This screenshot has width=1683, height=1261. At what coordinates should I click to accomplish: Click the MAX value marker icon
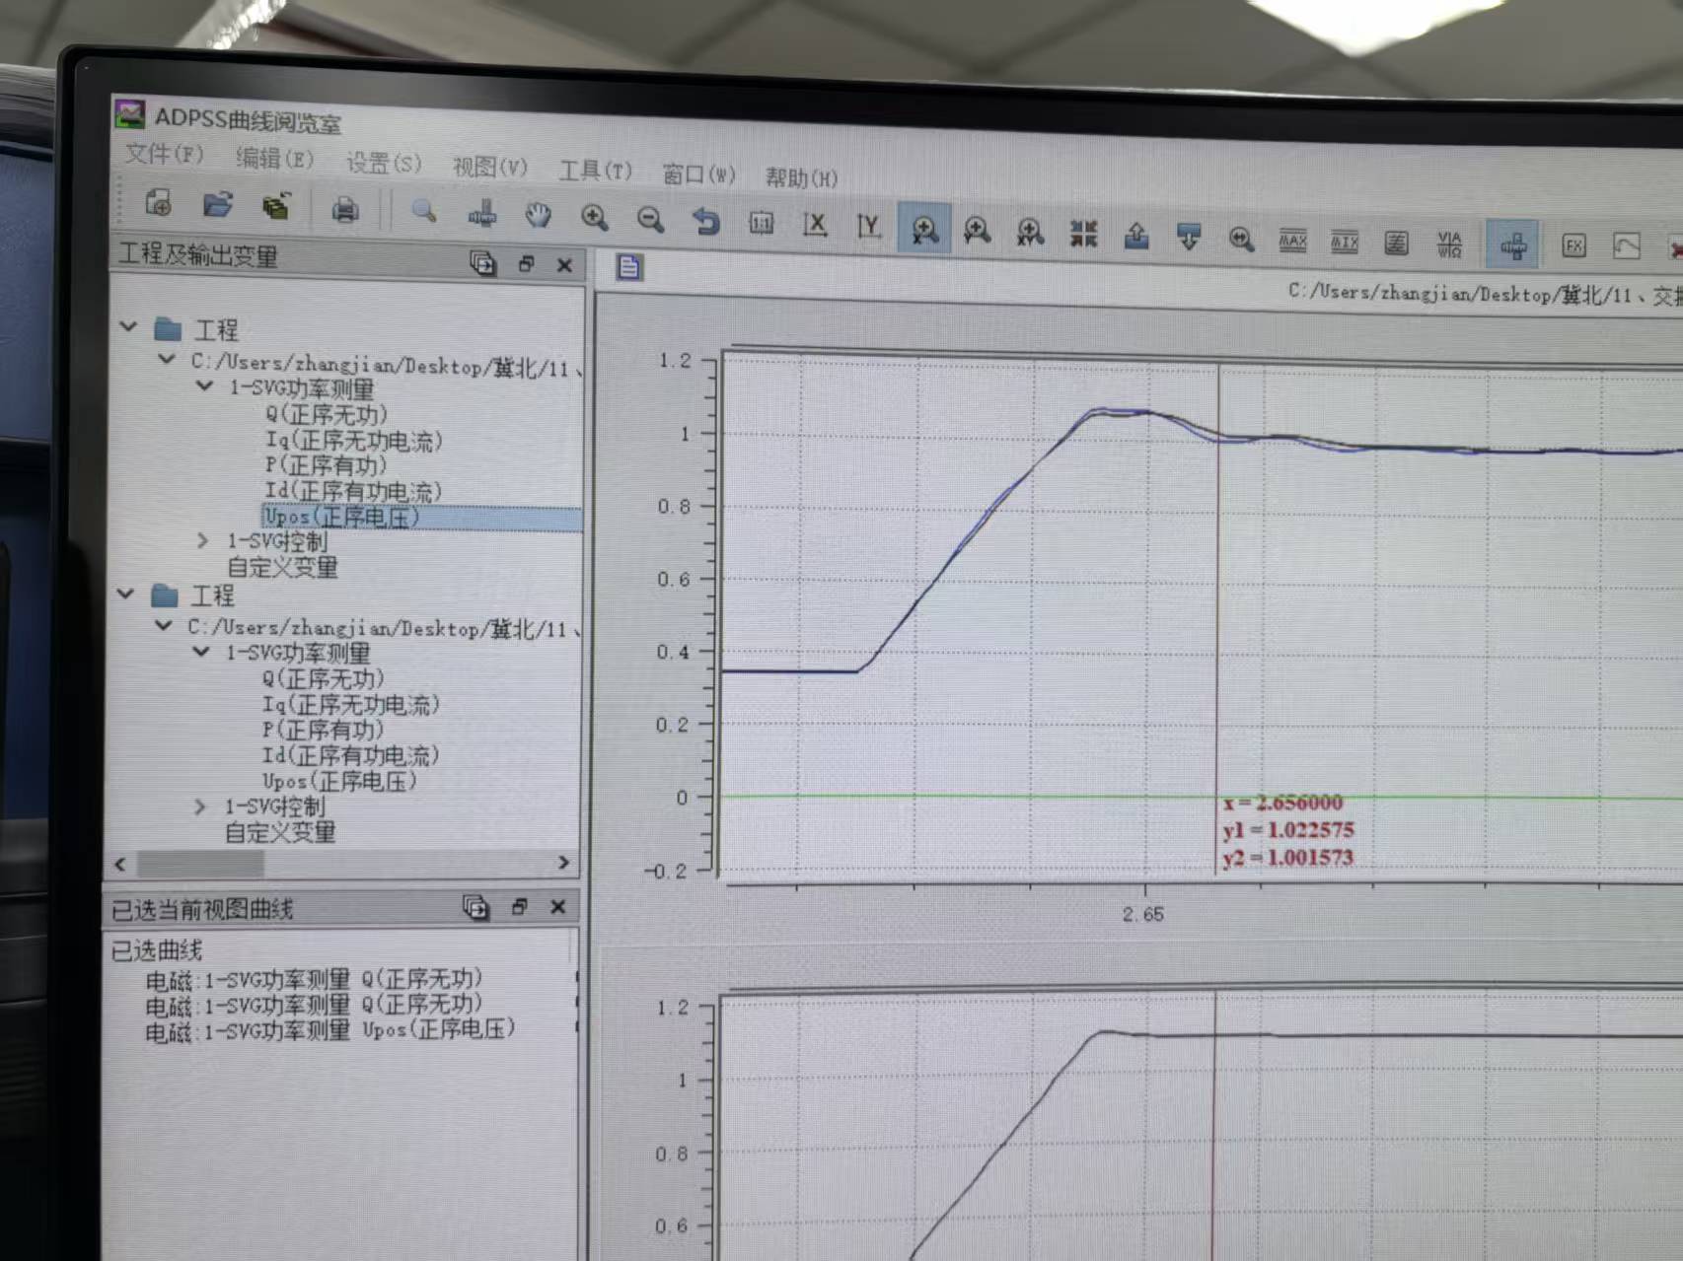pos(1292,241)
